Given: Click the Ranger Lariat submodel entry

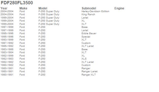Looking at the screenshot, I should click(89, 71).
